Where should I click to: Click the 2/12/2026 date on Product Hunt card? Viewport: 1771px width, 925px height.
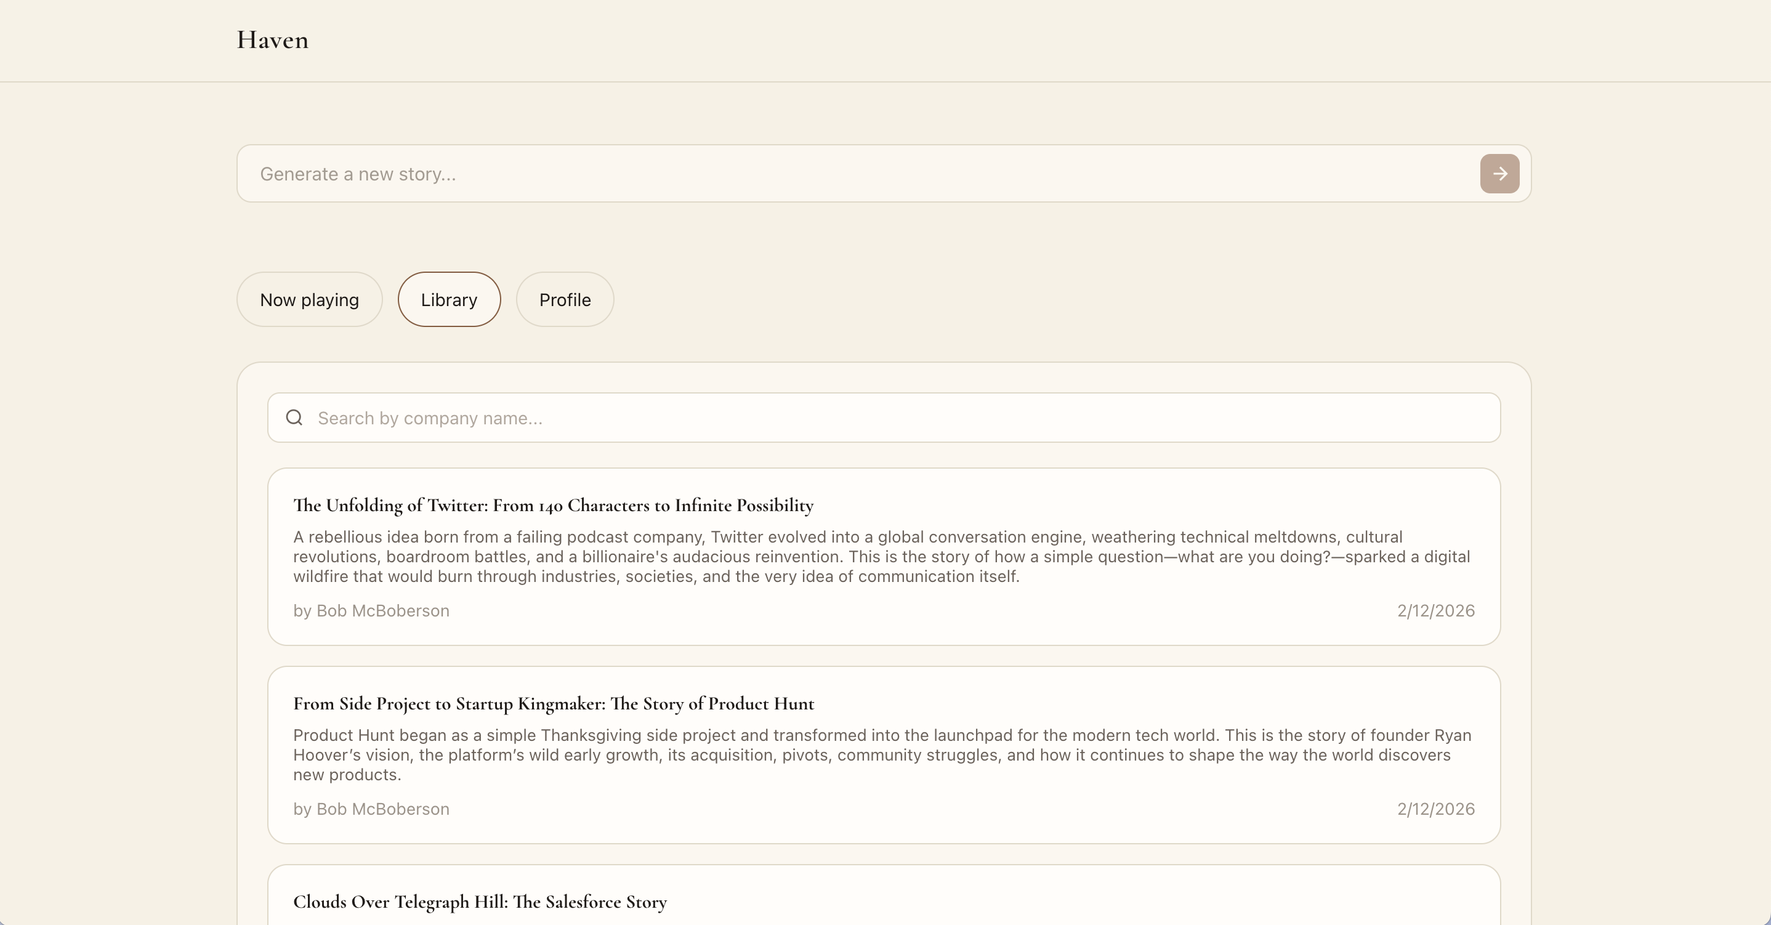tap(1435, 809)
